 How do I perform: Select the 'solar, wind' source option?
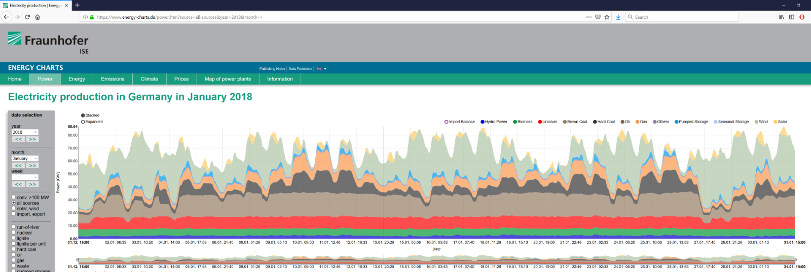14,208
